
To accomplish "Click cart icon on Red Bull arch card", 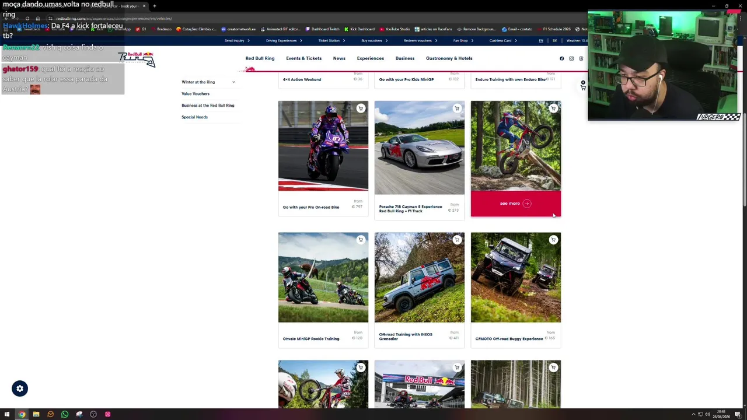I will pyautogui.click(x=457, y=367).
